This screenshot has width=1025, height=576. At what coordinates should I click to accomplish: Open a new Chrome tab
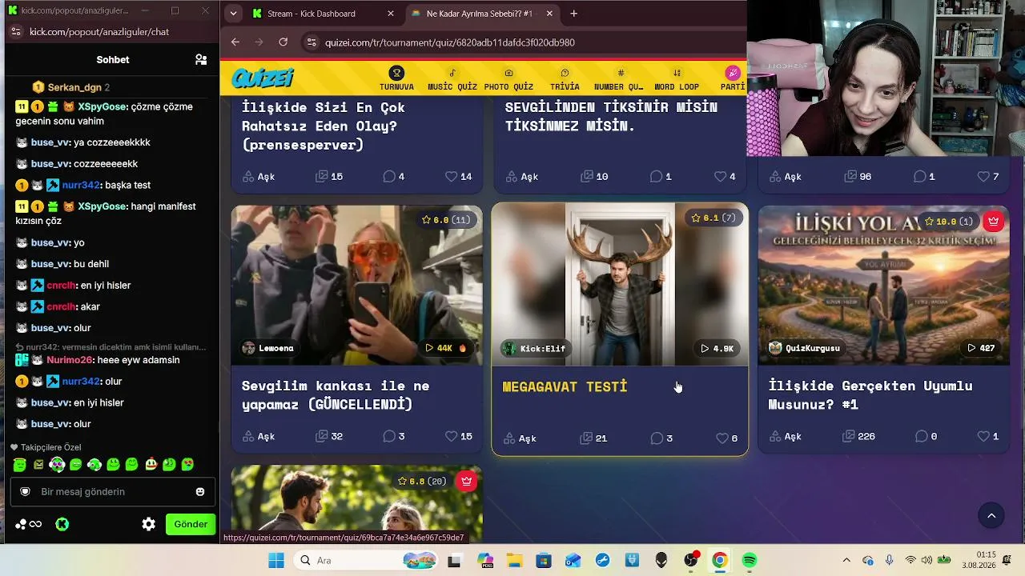click(x=574, y=14)
